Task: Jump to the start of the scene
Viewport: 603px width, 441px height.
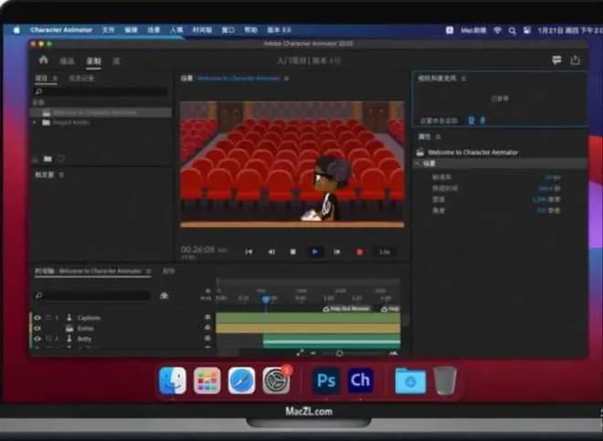Action: (249, 251)
